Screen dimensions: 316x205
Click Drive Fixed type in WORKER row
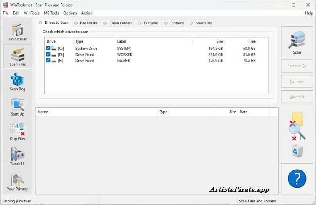pyautogui.click(x=85, y=54)
